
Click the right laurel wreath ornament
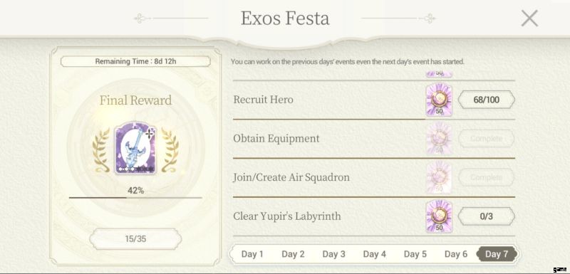170,150
